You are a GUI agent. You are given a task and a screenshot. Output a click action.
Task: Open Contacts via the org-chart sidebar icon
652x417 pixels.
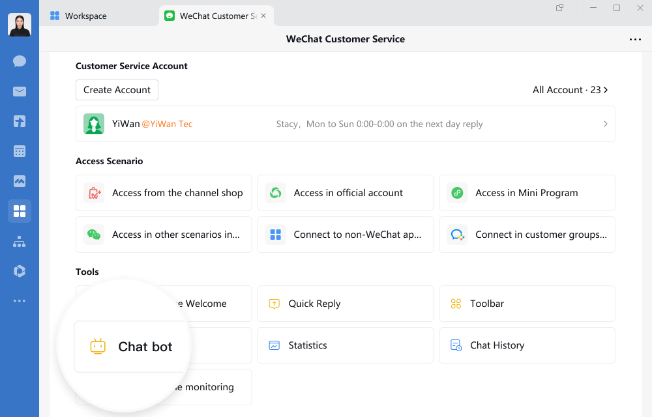20,241
